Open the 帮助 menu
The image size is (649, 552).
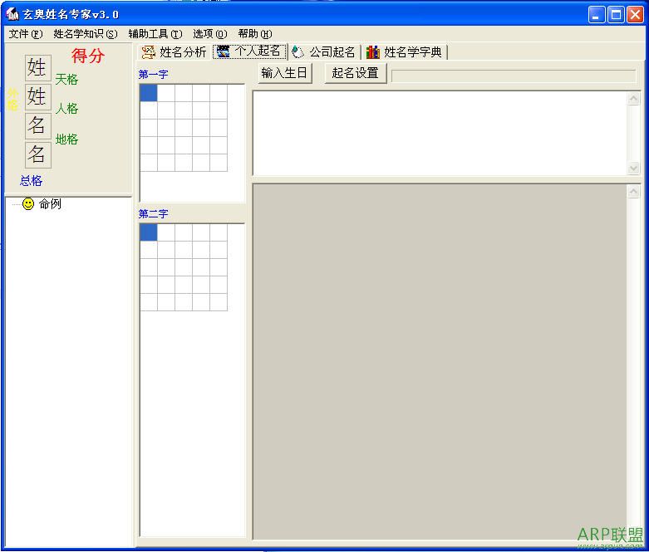pyautogui.click(x=254, y=34)
